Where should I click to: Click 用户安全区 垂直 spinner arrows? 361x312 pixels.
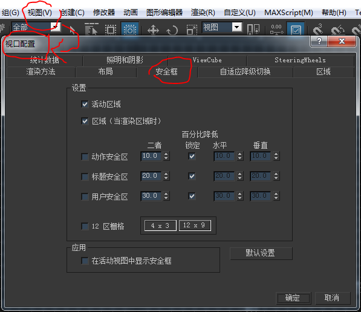click(276, 196)
